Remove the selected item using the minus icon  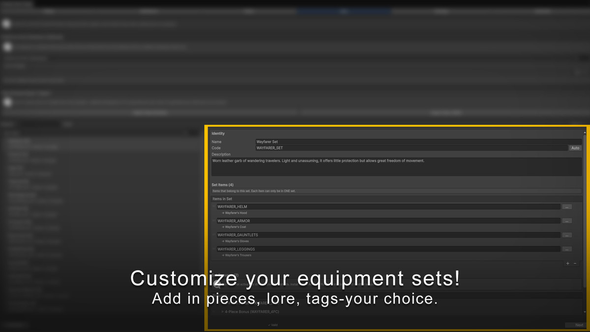point(575,264)
